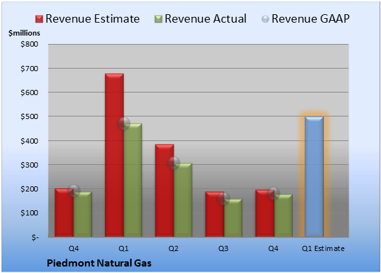Screen dimensions: 381x273
Task: Select the 'Revenue GAAP' legend text
Action: [310, 19]
